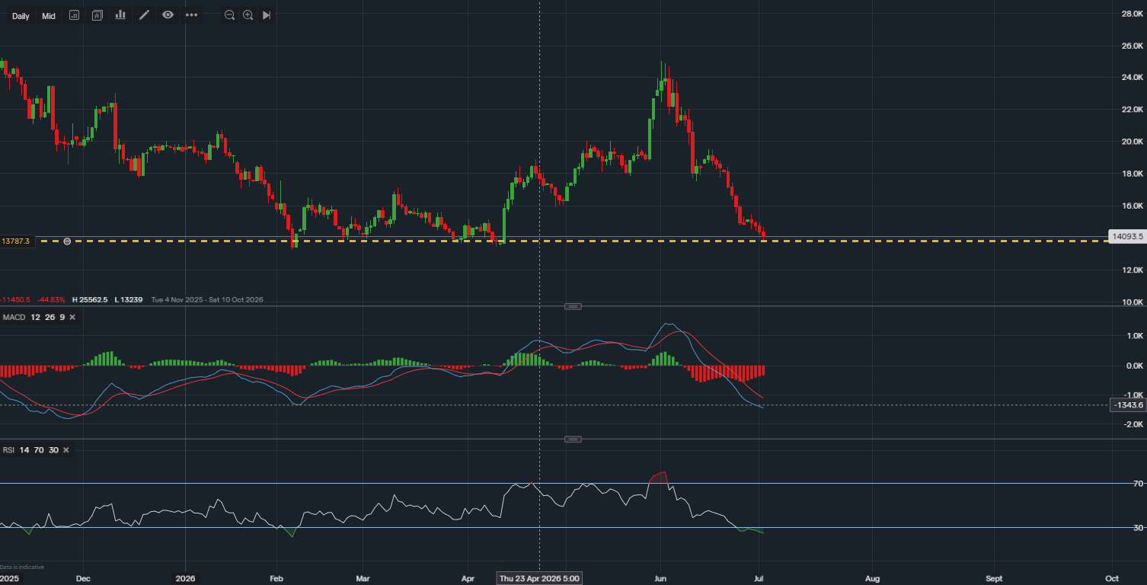
Task: Zoom out of the chart
Action: point(229,15)
